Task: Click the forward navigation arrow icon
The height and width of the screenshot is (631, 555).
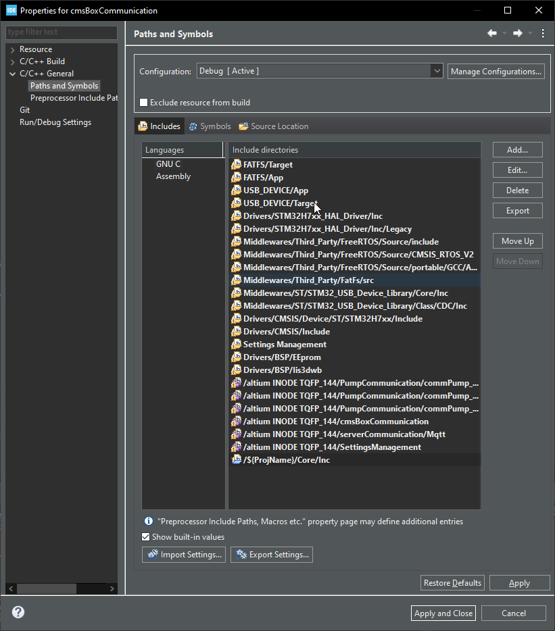Action: 518,33
